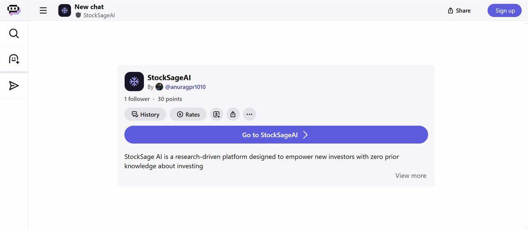Click the StockSage AI description text

(262, 161)
